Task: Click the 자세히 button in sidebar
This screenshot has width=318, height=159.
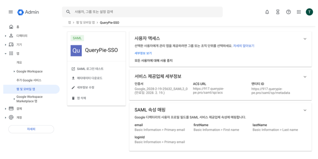Action: [31, 129]
